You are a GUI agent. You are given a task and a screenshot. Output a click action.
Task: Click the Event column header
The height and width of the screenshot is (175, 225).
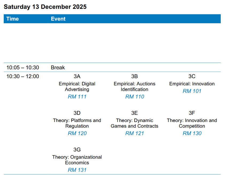[x=58, y=19]
